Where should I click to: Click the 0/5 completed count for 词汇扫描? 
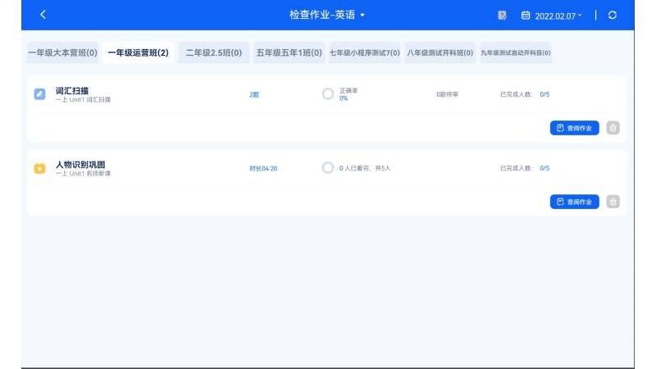tap(544, 94)
